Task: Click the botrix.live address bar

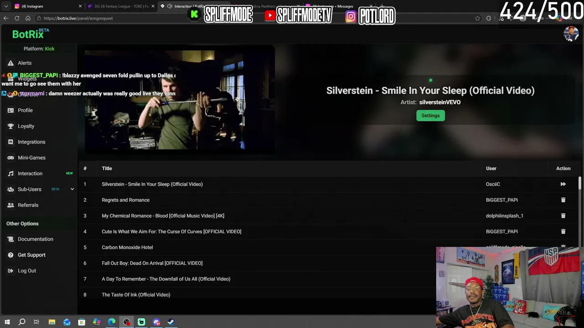Action: tap(255, 18)
